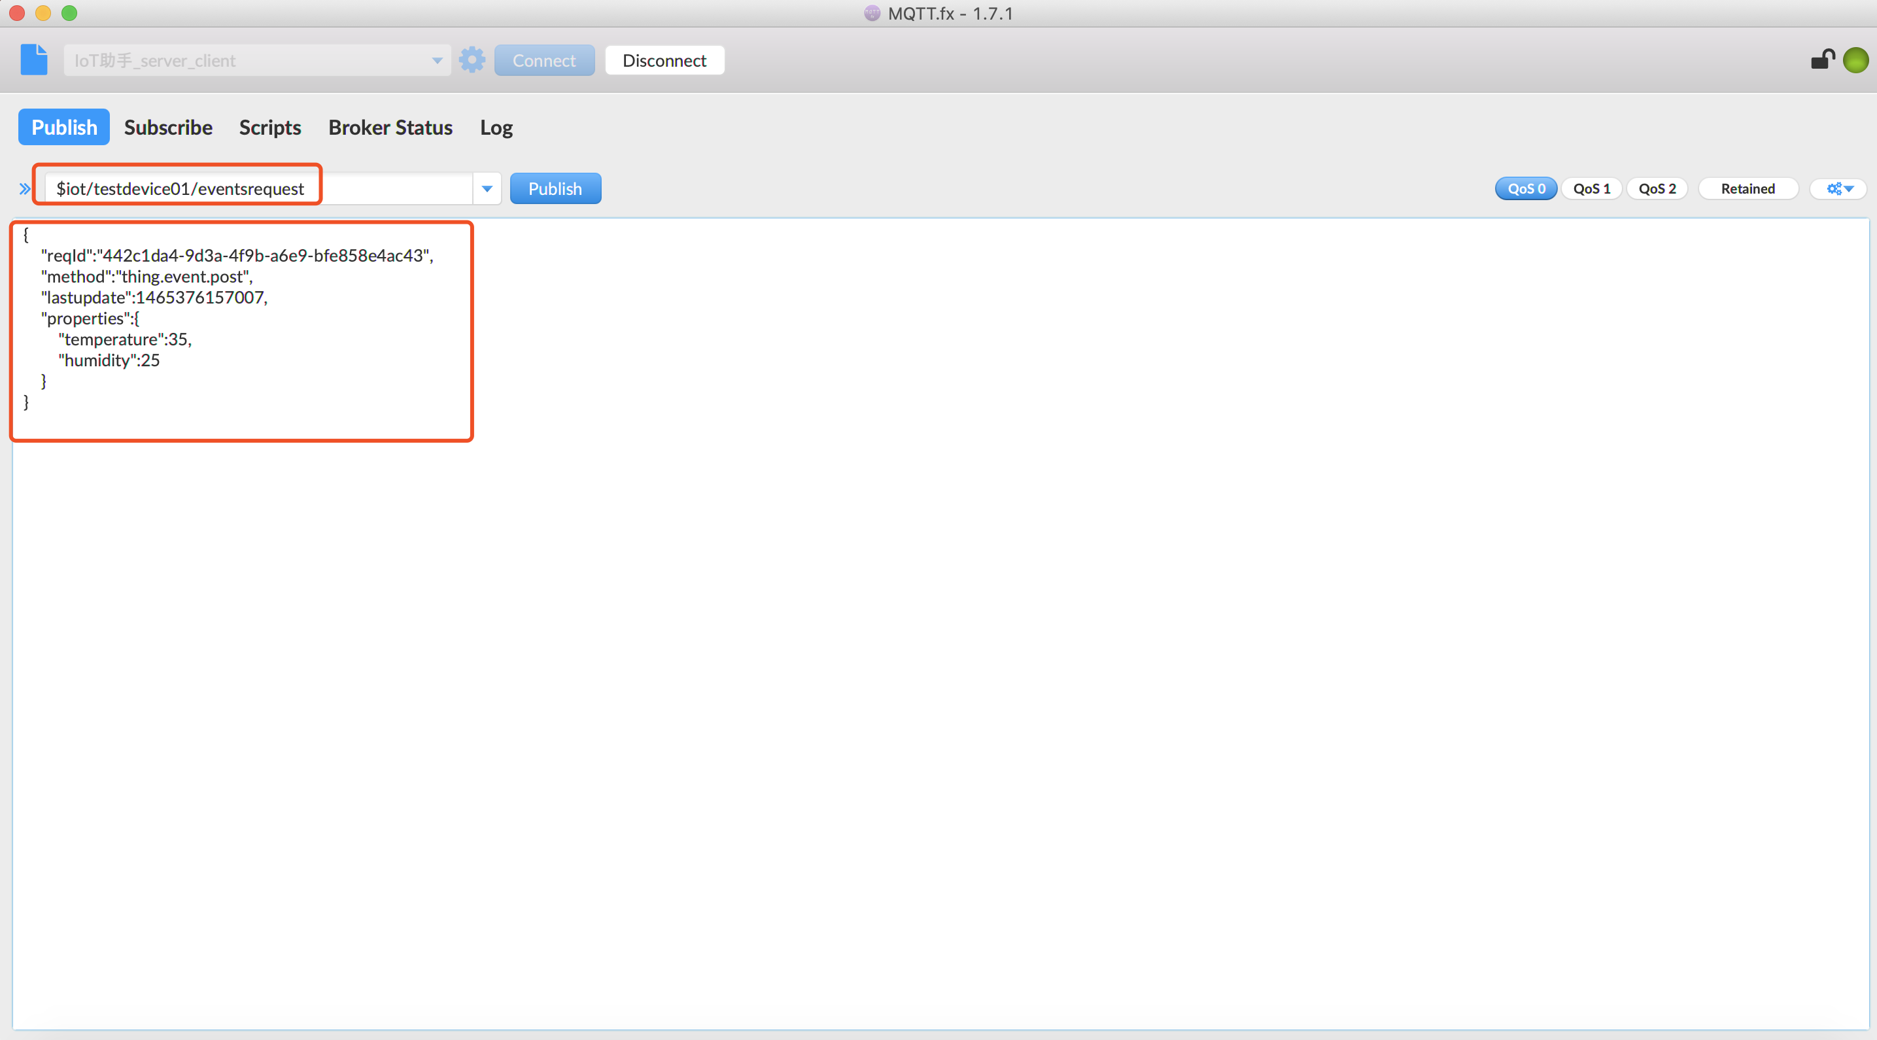1877x1040 pixels.
Task: Switch to the Subscribe tab
Action: pos(168,128)
